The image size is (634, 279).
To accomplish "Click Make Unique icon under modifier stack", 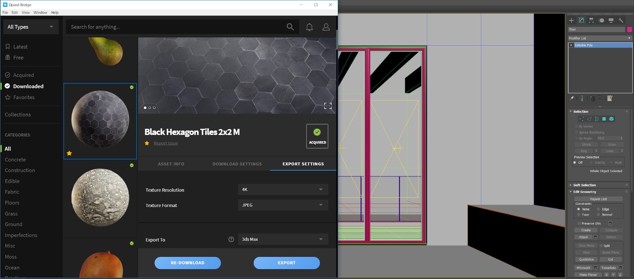I will click(x=592, y=98).
